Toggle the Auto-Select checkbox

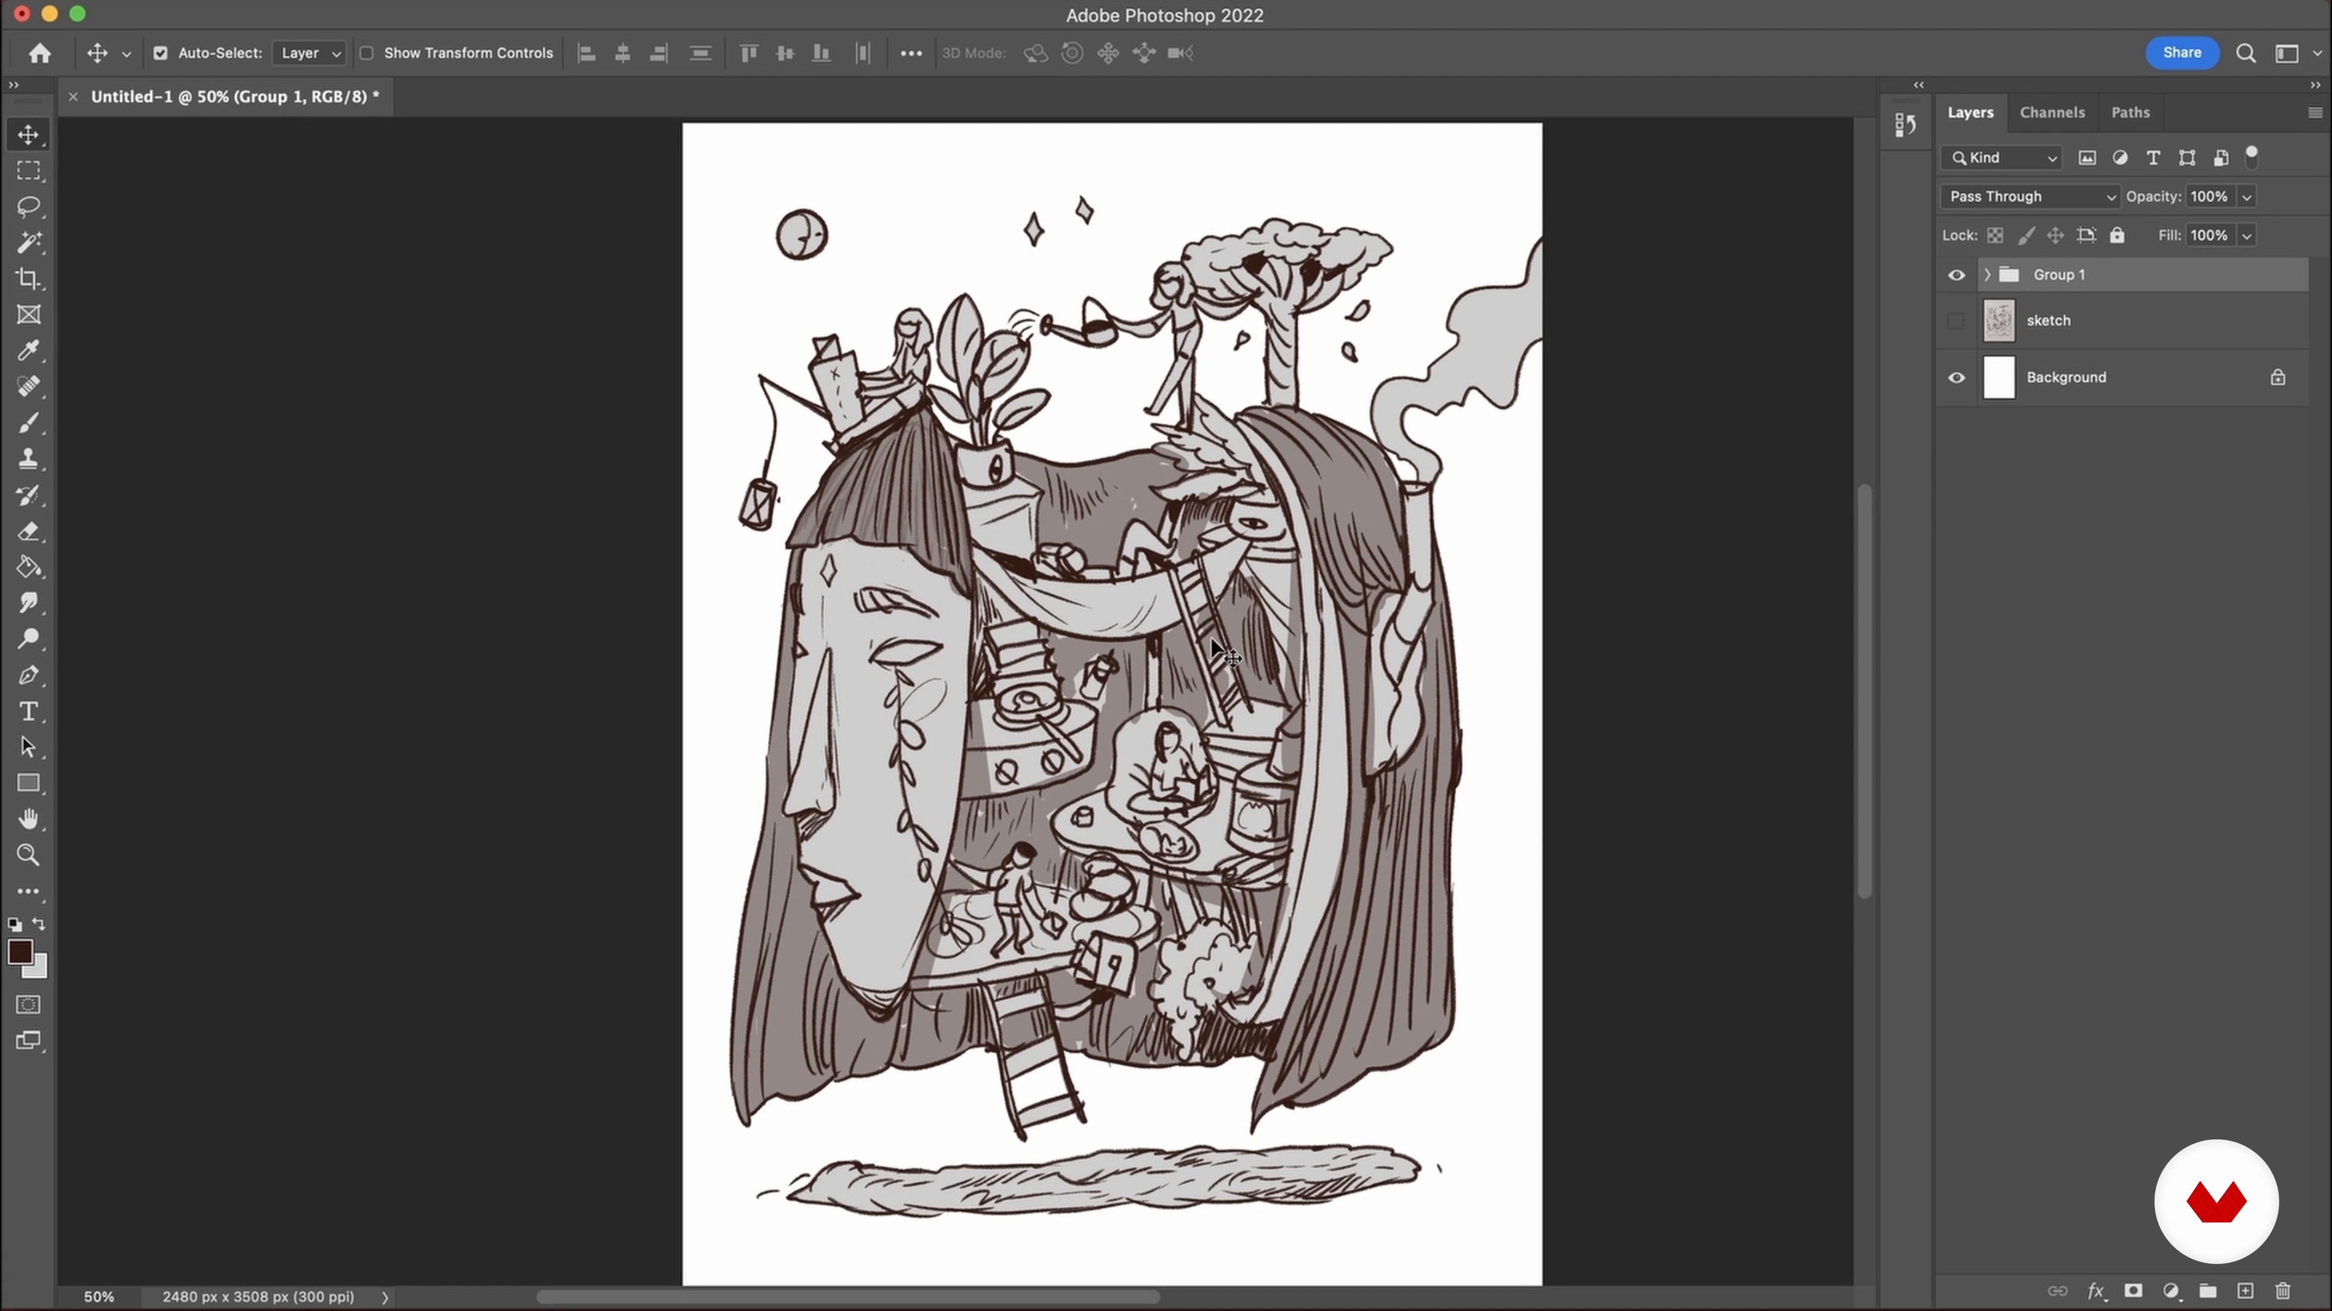click(160, 53)
